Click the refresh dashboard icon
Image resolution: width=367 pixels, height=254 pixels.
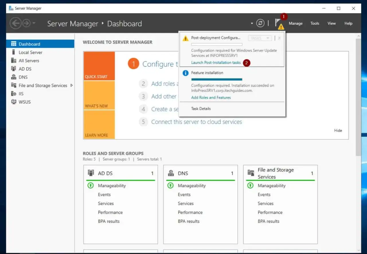click(260, 23)
